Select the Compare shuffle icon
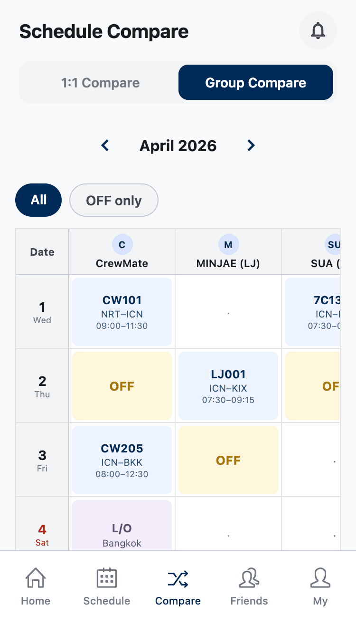 pos(178,578)
